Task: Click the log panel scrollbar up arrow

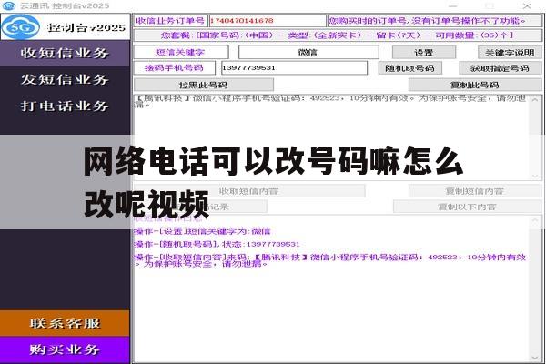Action: (x=535, y=220)
